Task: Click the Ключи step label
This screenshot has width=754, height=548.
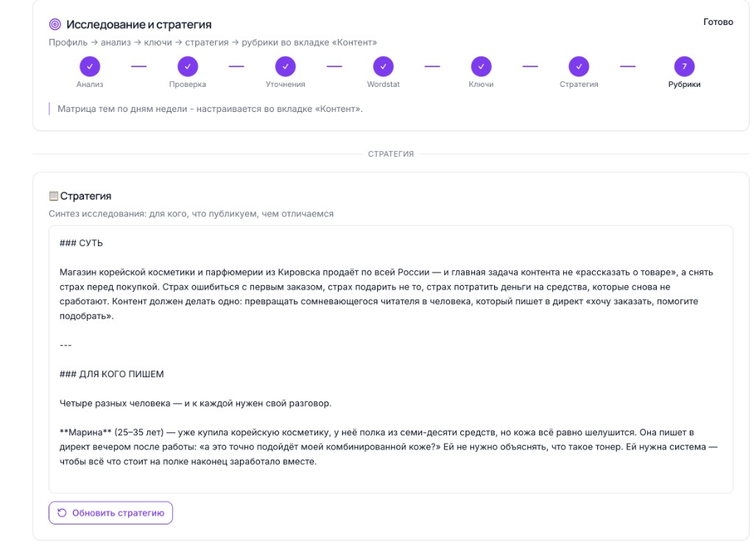Action: 482,84
